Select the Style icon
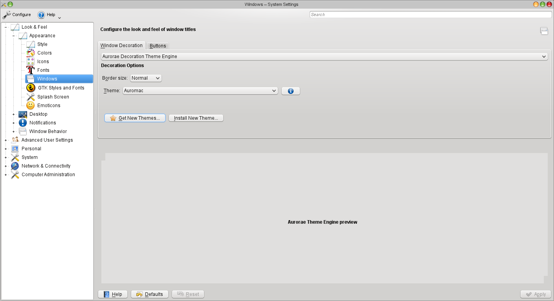 [x=31, y=44]
